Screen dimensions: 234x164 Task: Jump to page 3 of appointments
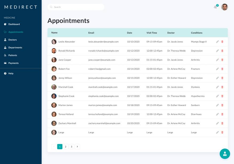[x=72, y=147]
